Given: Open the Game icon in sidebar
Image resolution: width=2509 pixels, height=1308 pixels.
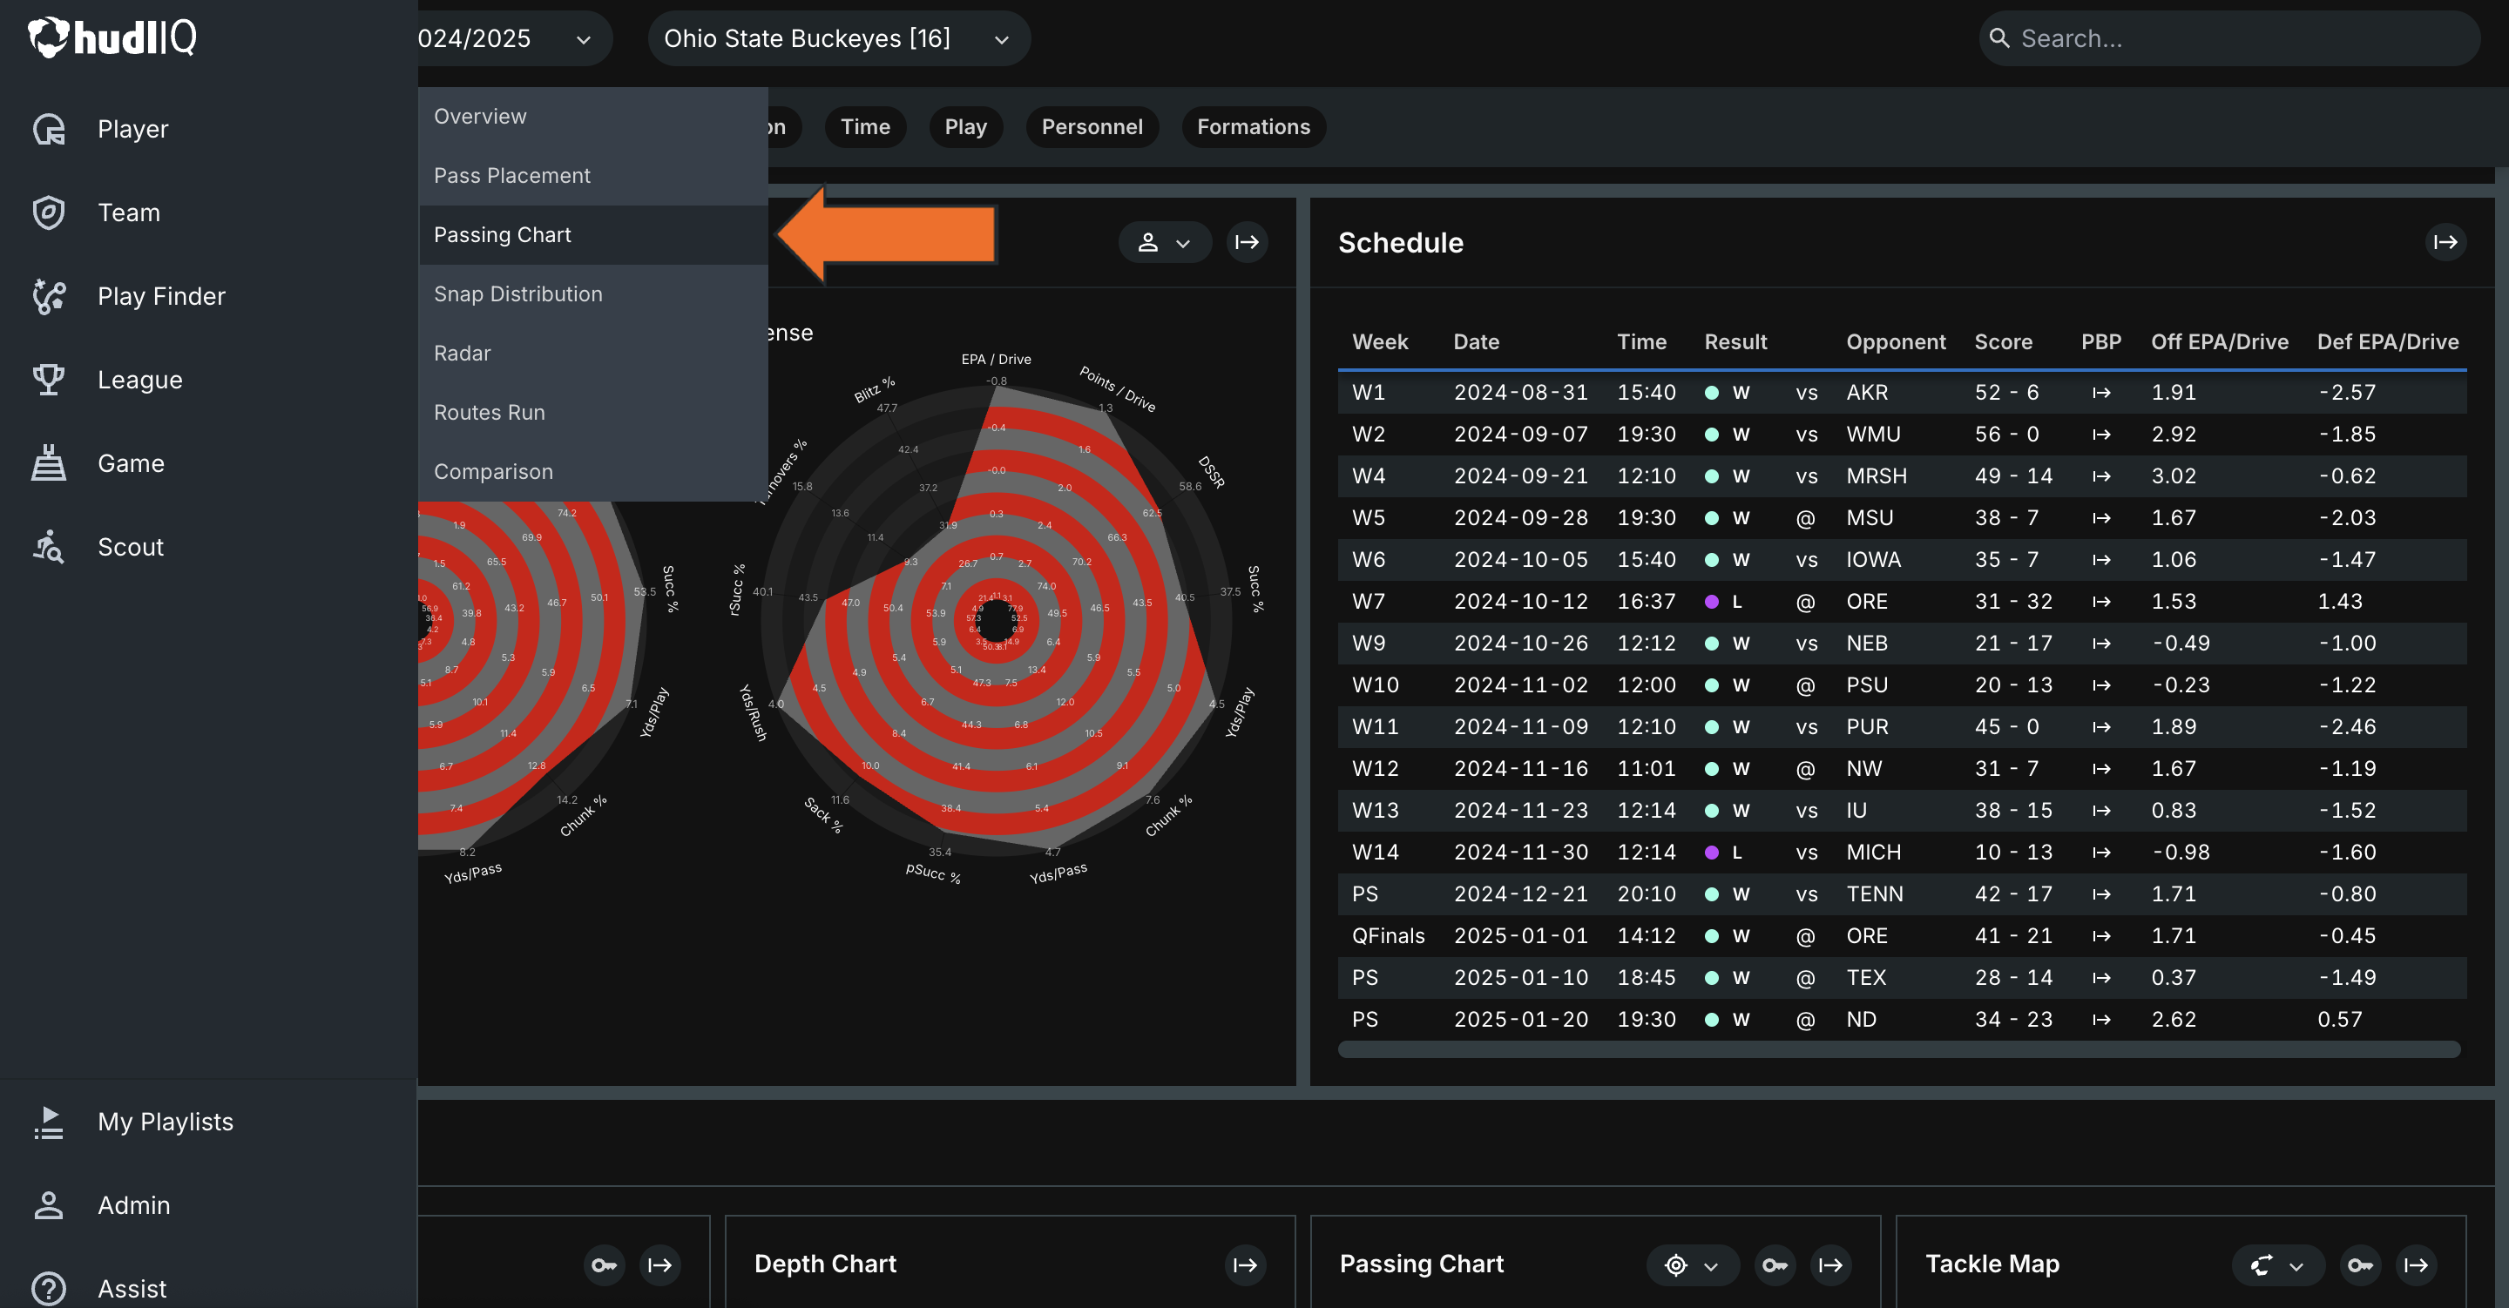Looking at the screenshot, I should [x=49, y=463].
